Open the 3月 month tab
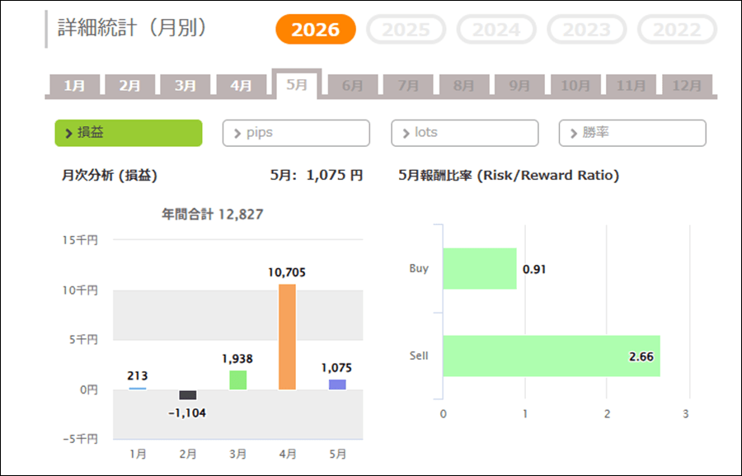Screen dimensions: 742x476 coord(185,86)
